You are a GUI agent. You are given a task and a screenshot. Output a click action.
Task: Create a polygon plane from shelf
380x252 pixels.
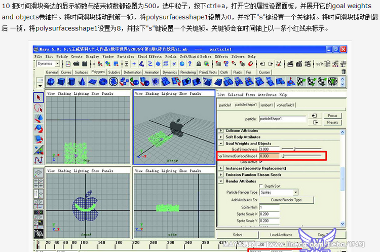(x=93, y=82)
